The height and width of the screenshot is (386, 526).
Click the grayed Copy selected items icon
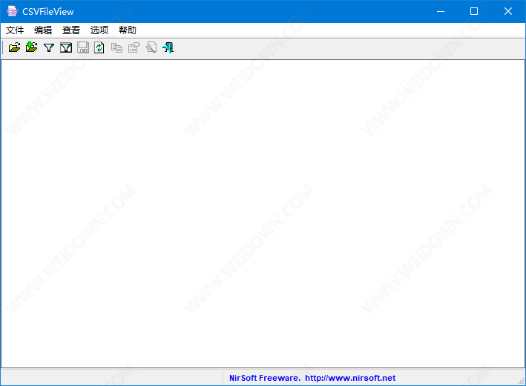pyautogui.click(x=116, y=48)
